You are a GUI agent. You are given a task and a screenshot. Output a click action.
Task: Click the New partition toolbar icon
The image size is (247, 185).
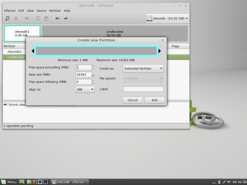(x=7, y=18)
